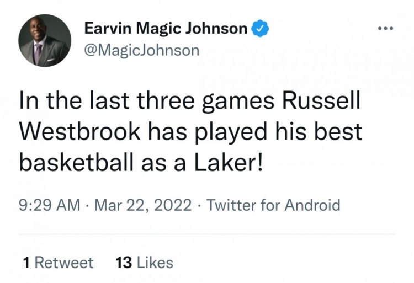414x283 pixels.
Task: Click the word Retweet in the stats row
Action: pos(64,263)
